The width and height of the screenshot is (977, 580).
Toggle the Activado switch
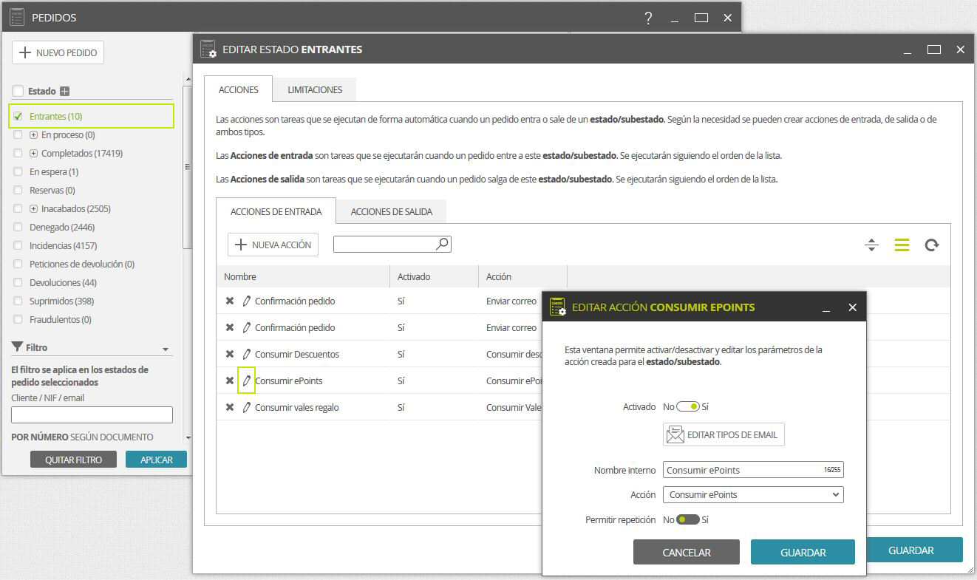[687, 406]
